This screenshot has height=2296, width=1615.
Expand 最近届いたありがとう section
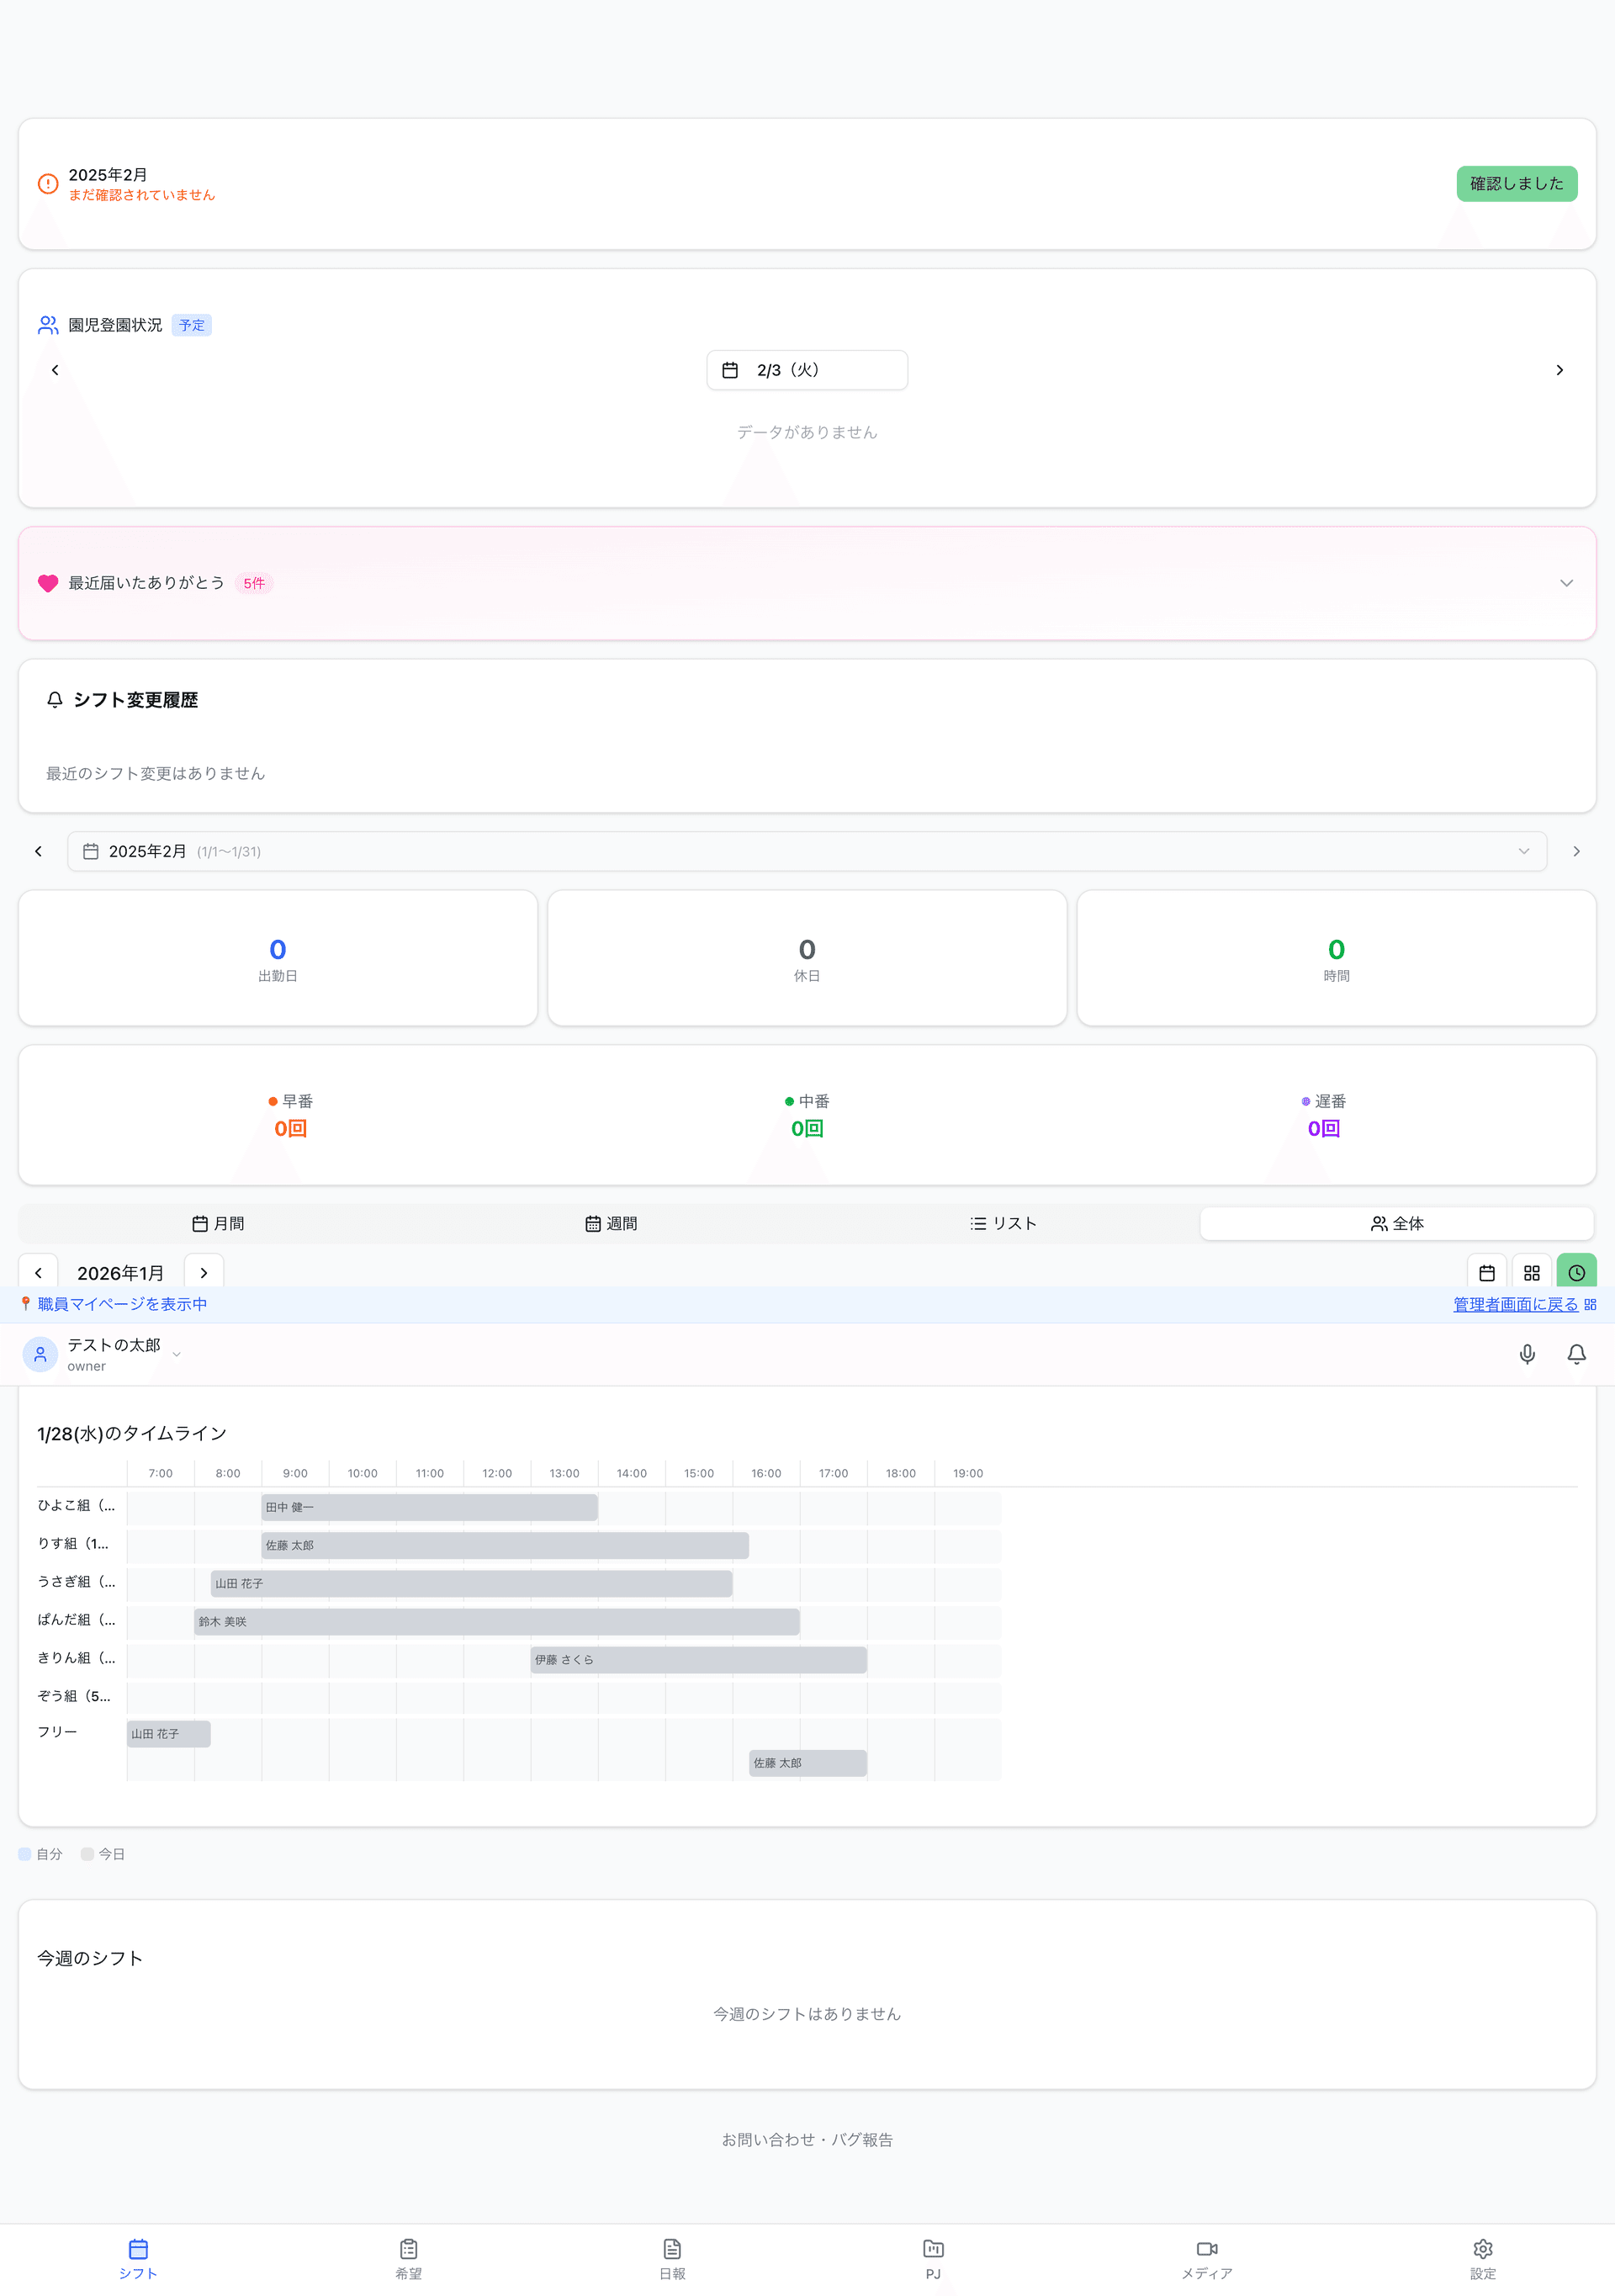pyautogui.click(x=1566, y=583)
